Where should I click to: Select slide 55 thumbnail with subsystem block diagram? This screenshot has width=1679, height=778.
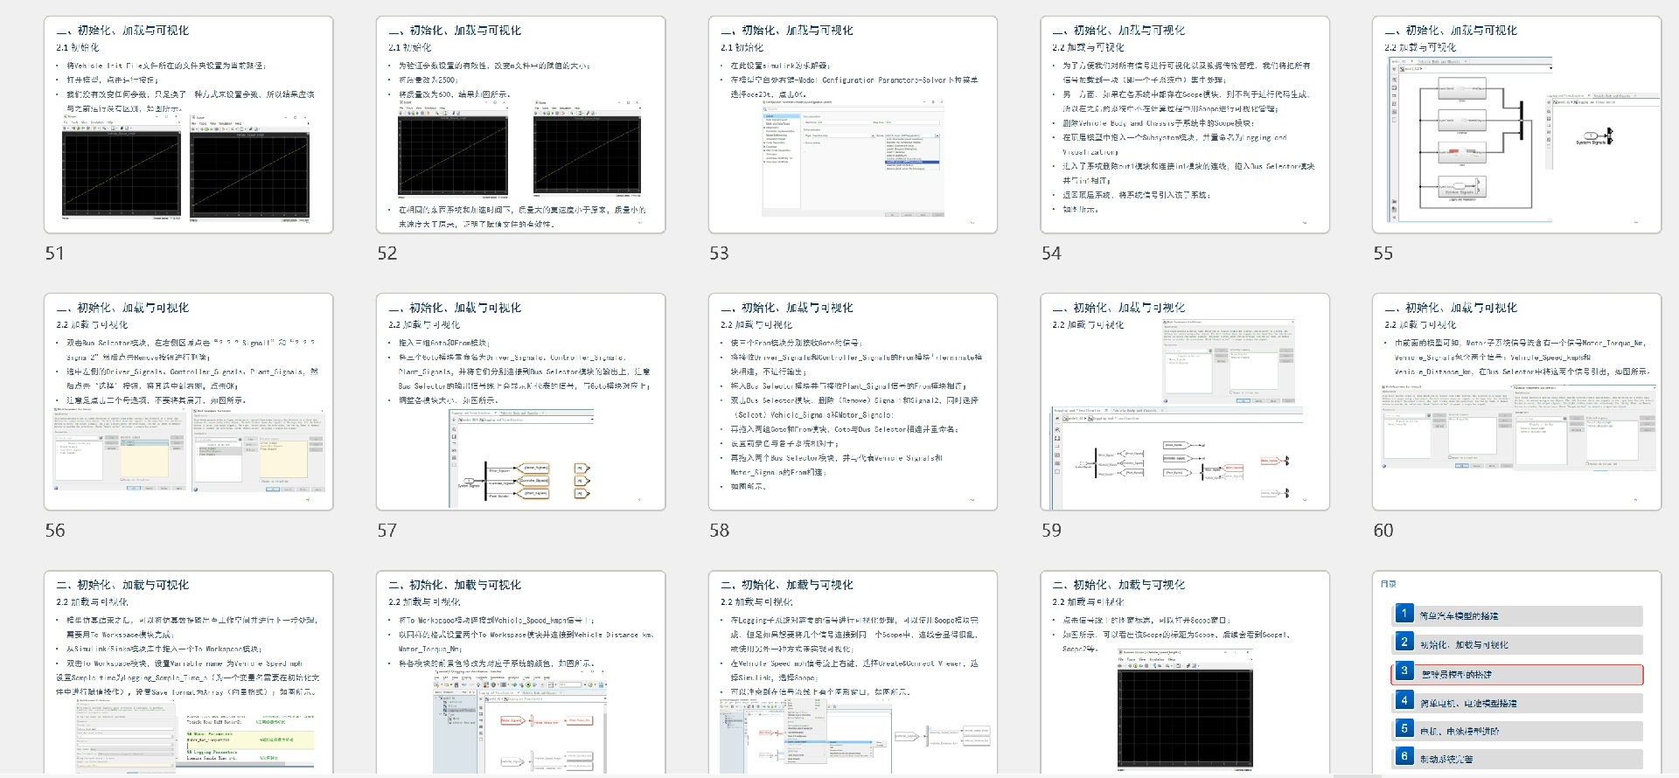point(1517,125)
